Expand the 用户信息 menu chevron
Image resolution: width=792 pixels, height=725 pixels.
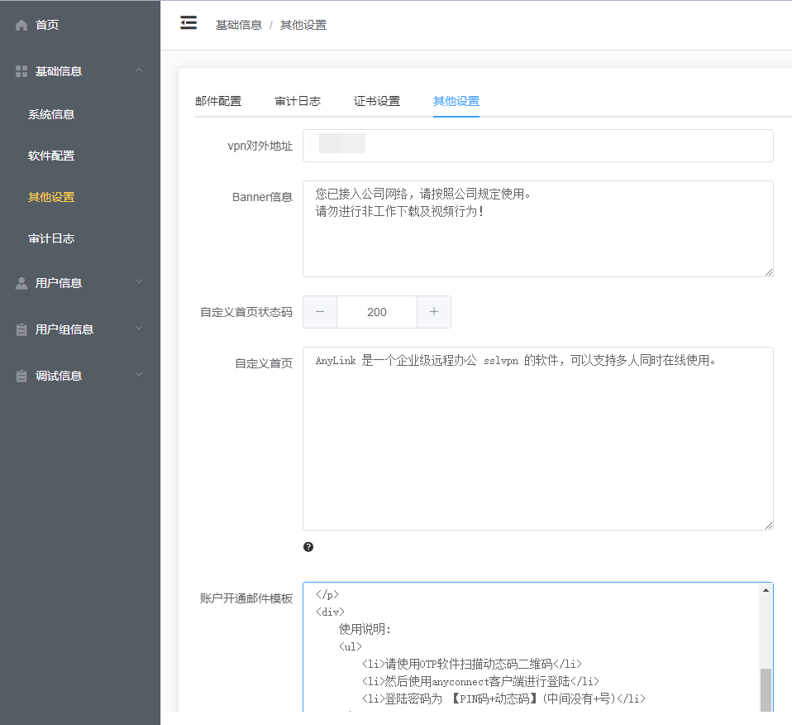coord(139,281)
